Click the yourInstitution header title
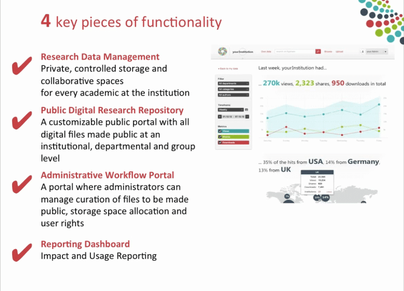Screen dimensions: 404x291 pos(243,52)
